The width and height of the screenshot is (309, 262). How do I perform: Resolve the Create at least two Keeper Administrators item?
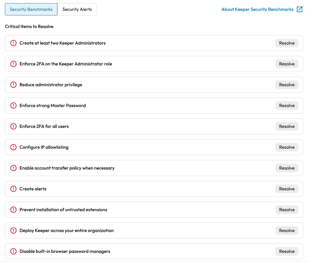click(287, 43)
